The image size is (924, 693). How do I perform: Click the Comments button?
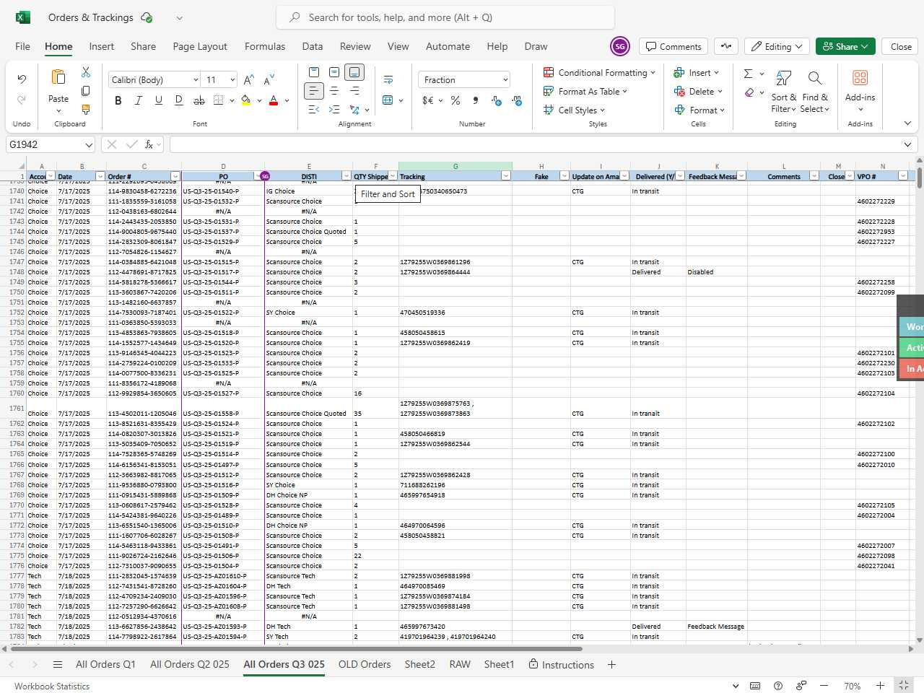pos(674,46)
